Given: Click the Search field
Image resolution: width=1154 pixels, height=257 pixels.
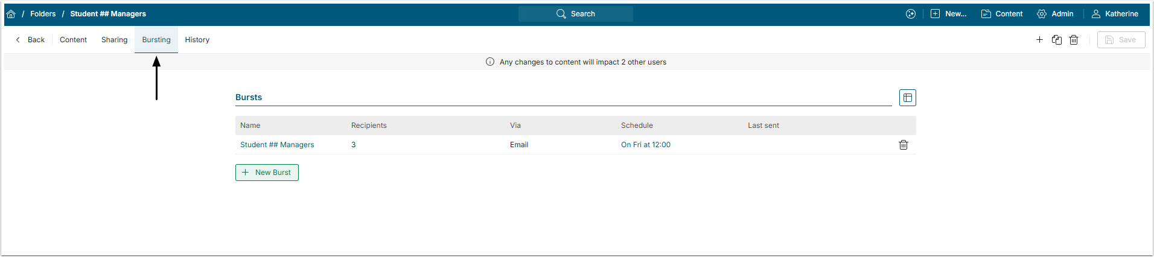Looking at the screenshot, I should 576,14.
